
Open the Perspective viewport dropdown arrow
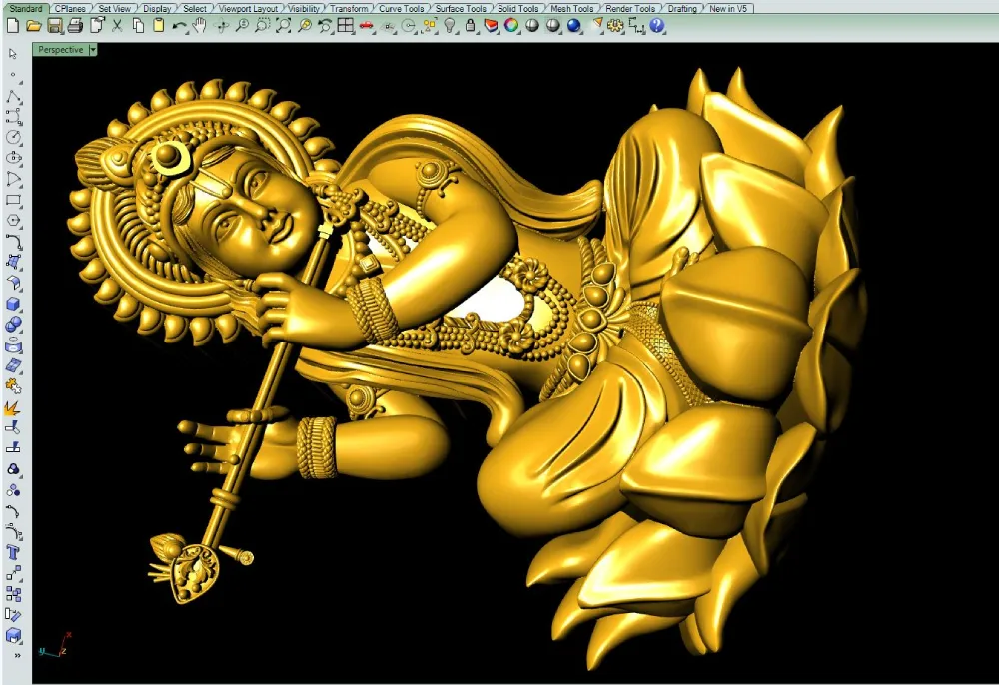[x=92, y=50]
